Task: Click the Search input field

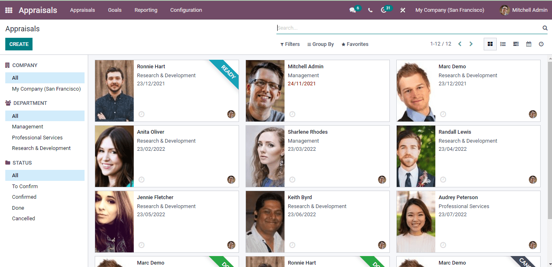Action: pos(409,28)
